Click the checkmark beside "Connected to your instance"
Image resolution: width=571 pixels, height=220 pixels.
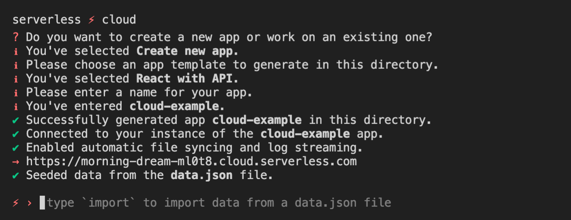[x=16, y=134]
